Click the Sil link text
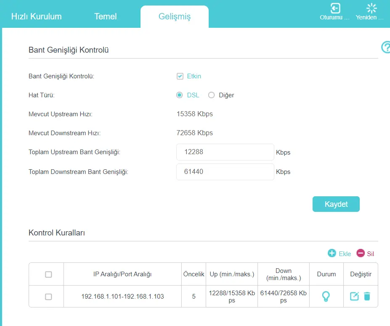Image resolution: width=390 pixels, height=326 pixels. 370,254
